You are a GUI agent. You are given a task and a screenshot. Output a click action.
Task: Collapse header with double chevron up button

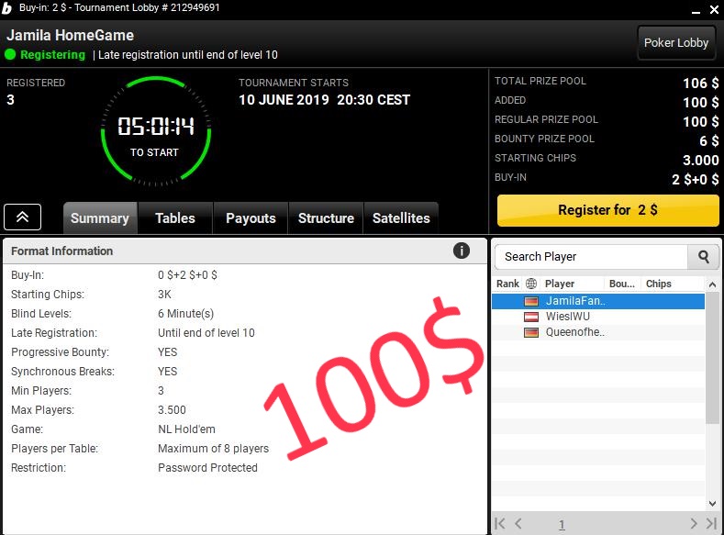point(23,217)
